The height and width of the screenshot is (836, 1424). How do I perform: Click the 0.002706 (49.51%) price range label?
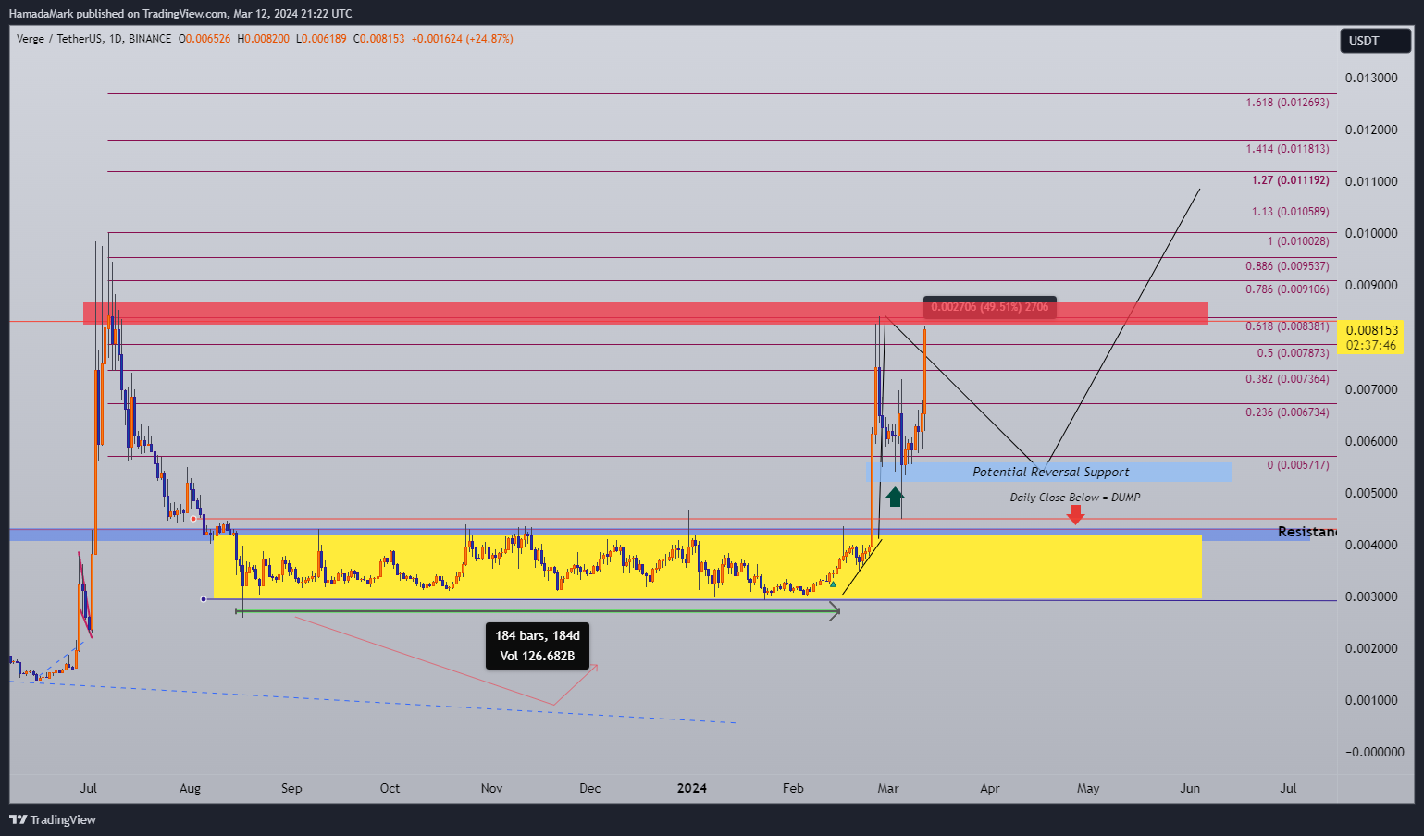[x=990, y=307]
